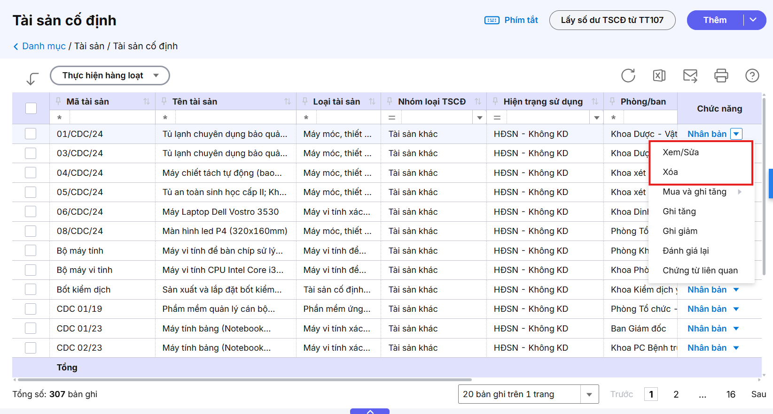Go back via the Danh mục breadcrumb link

[x=43, y=46]
